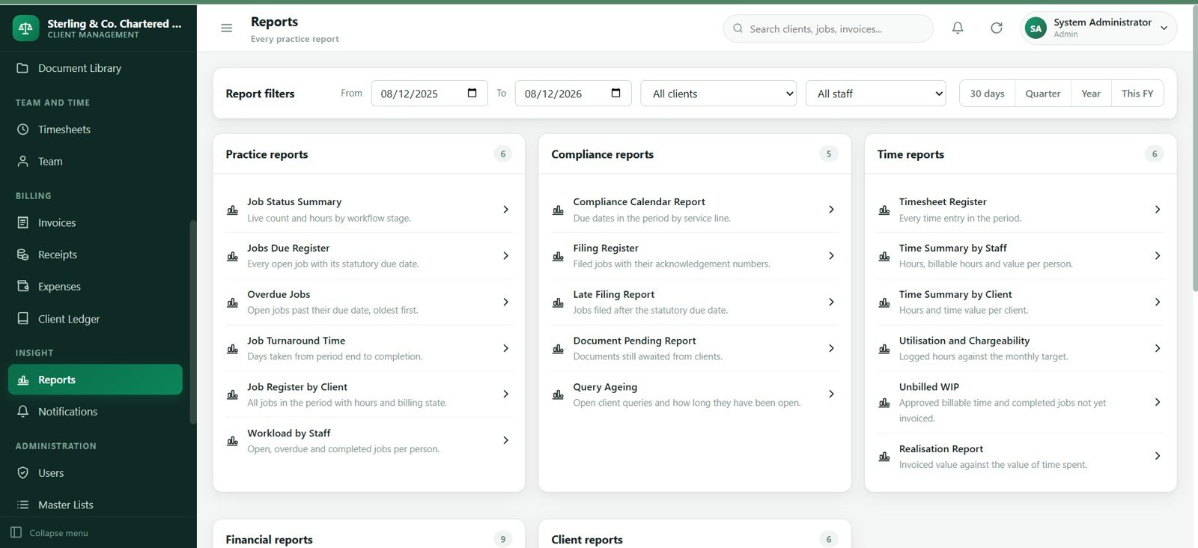Click the chart icon beside Filing Register
The width and height of the screenshot is (1198, 548).
pyautogui.click(x=559, y=256)
